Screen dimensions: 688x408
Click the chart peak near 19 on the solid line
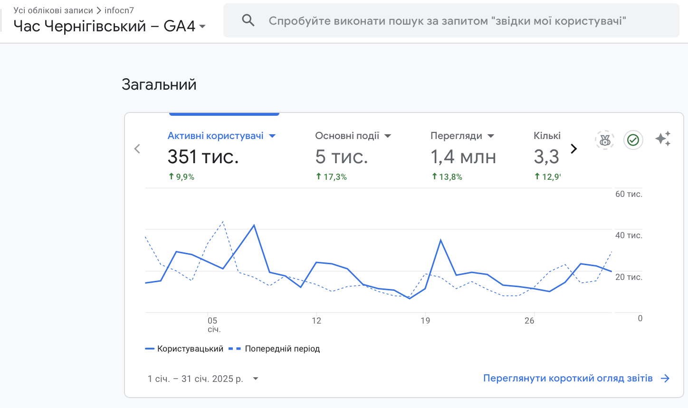[x=441, y=241]
